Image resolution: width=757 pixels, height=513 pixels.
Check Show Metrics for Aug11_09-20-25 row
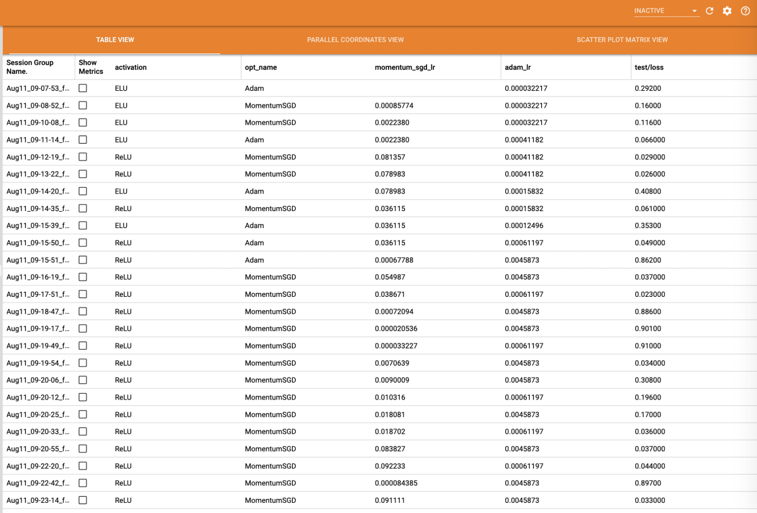tap(83, 415)
